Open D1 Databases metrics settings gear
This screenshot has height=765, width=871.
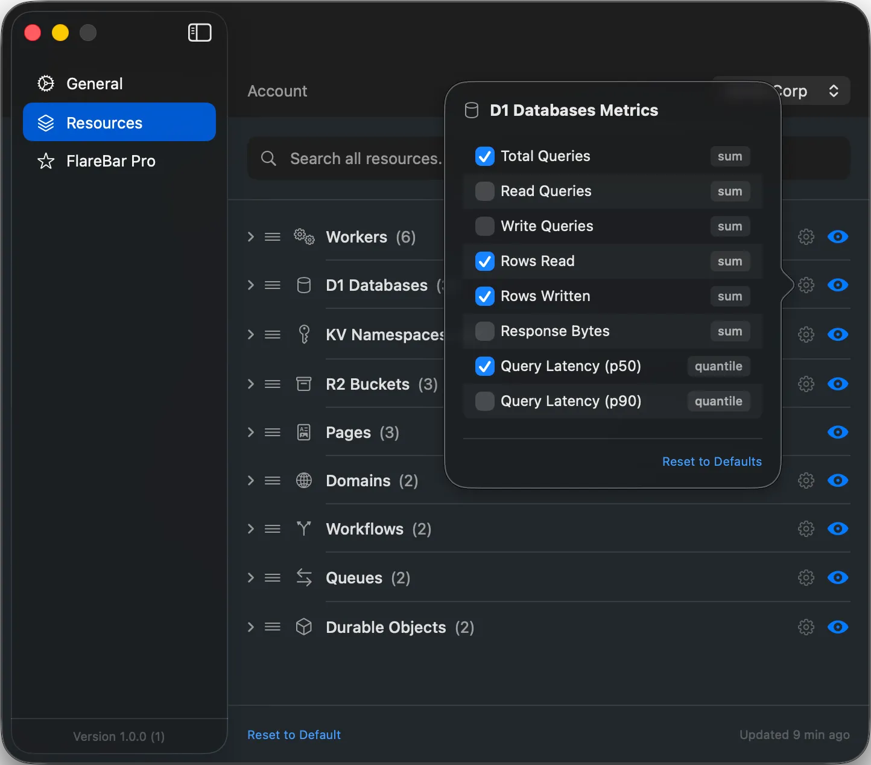pyautogui.click(x=806, y=285)
